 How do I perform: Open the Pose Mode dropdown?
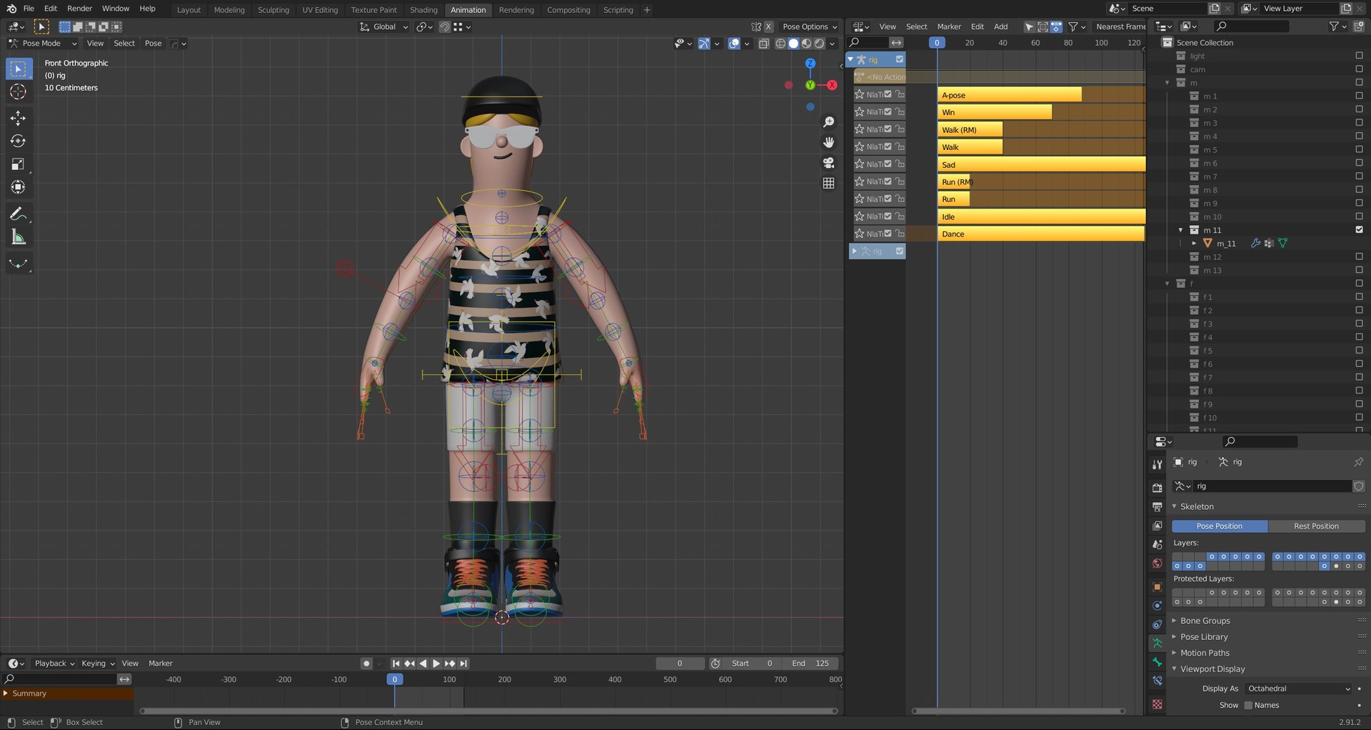[42, 44]
